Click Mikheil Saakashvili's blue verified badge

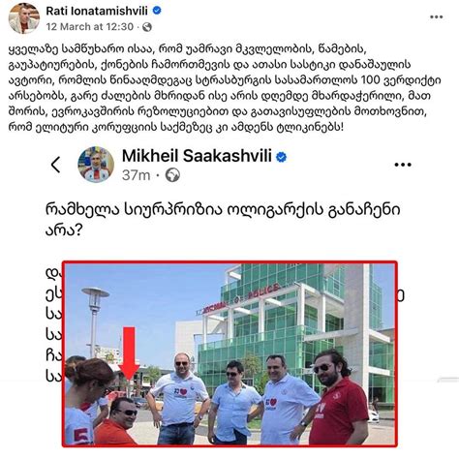click(281, 157)
